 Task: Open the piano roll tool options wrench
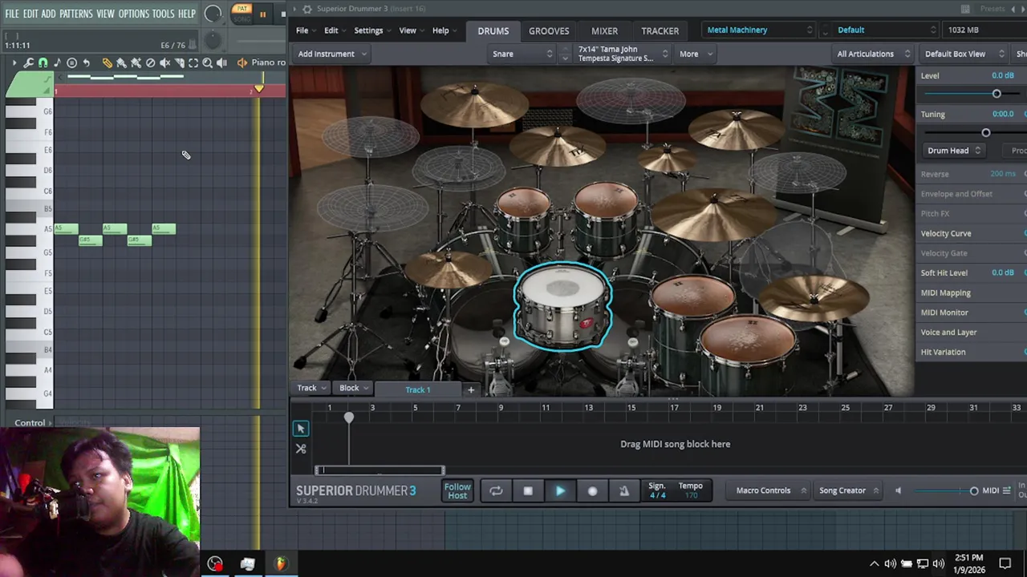[29, 63]
